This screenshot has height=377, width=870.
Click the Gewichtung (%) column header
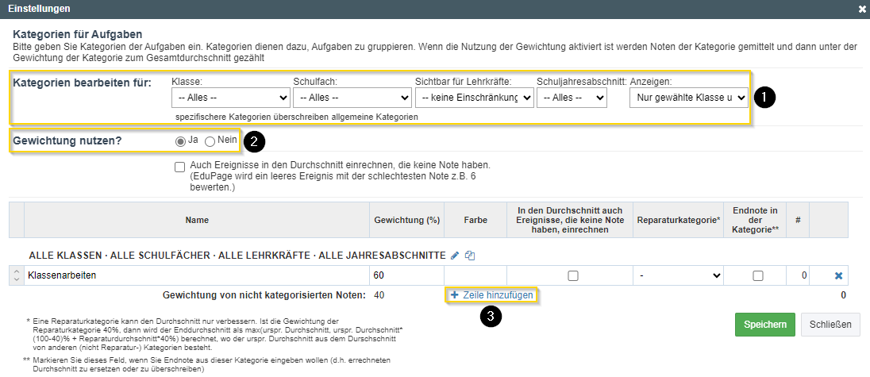[407, 220]
